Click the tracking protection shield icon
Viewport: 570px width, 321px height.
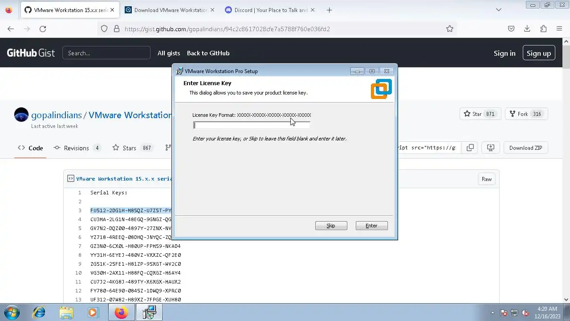tap(104, 29)
